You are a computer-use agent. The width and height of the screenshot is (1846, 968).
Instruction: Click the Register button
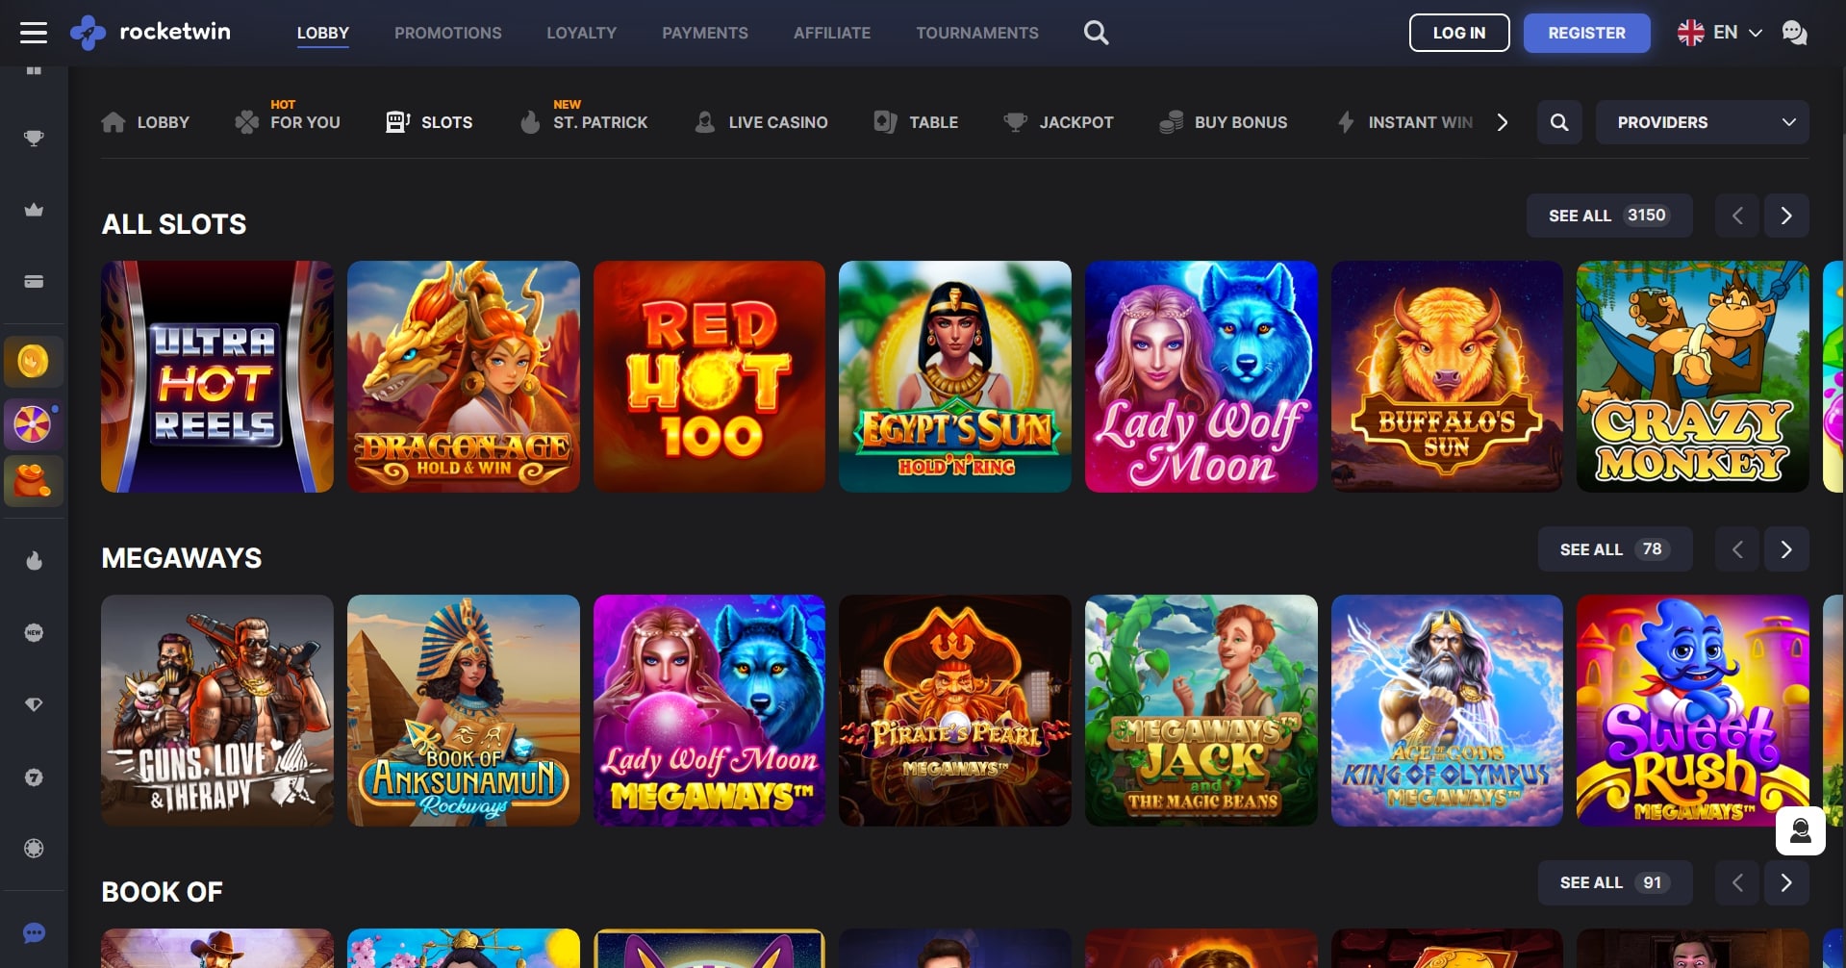click(1586, 33)
